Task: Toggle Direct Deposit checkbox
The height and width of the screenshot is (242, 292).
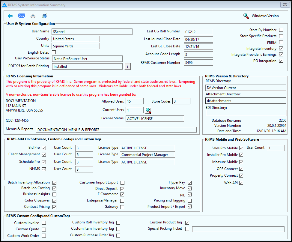Action: (x=122, y=189)
